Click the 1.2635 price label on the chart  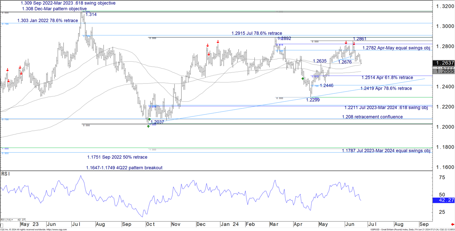pos(320,61)
